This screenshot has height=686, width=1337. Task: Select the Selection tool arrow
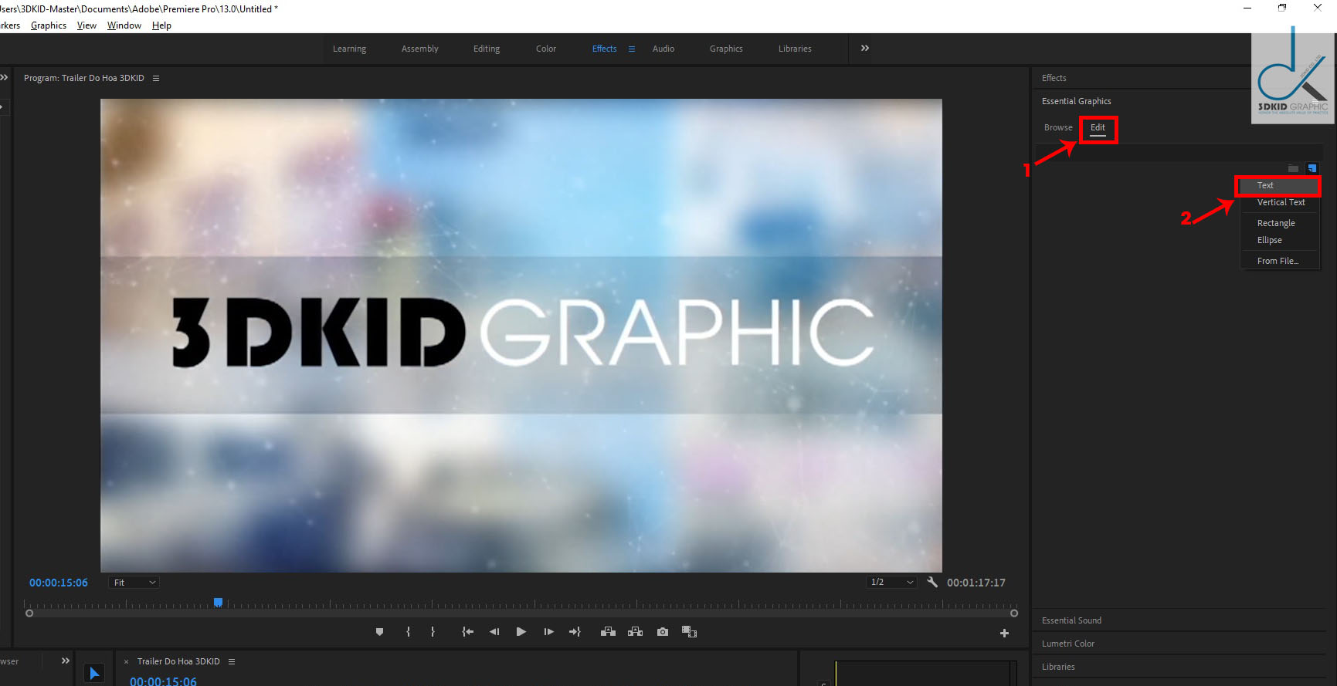click(x=94, y=673)
